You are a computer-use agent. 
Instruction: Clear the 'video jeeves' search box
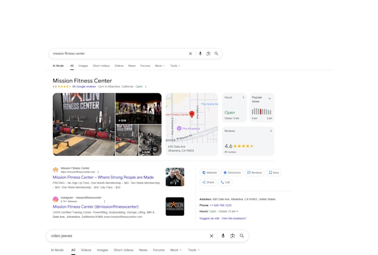pyautogui.click(x=211, y=236)
